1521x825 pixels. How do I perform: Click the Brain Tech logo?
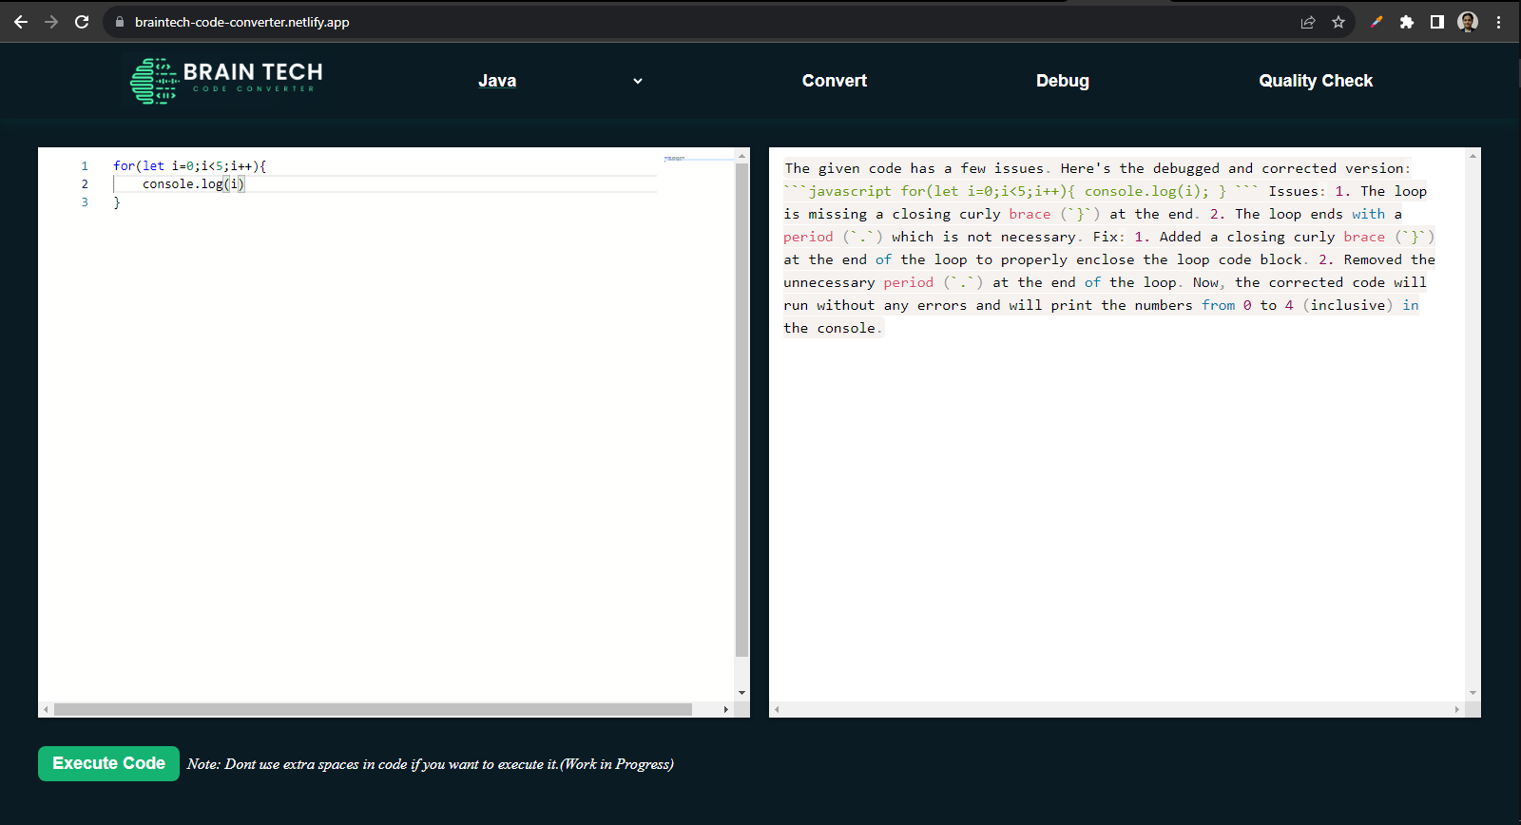coord(226,81)
